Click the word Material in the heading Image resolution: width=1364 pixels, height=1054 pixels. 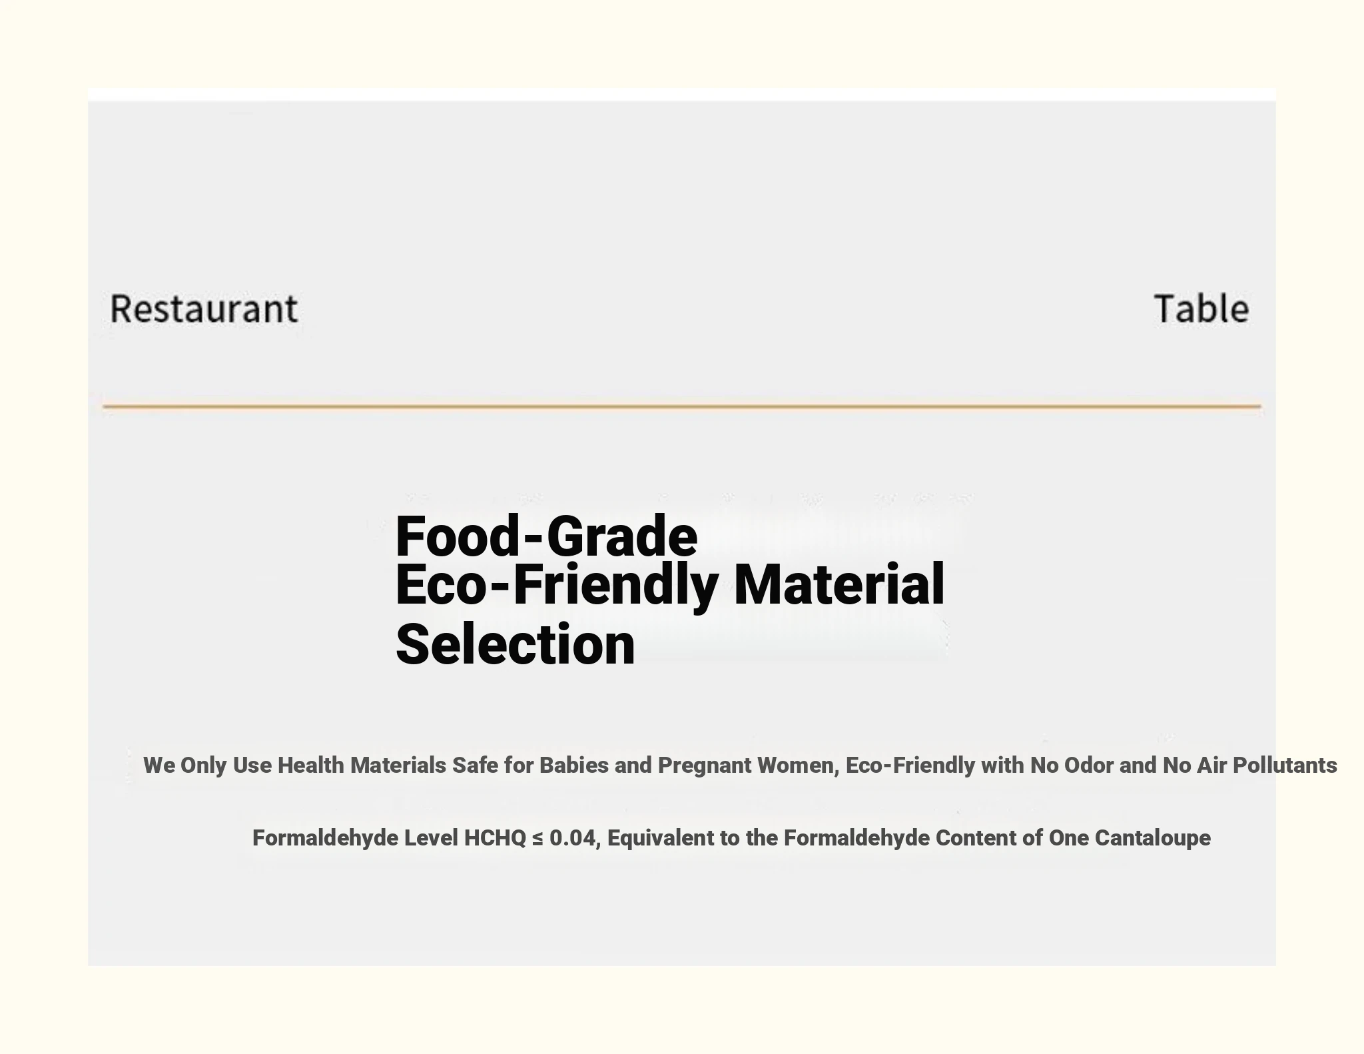839,584
